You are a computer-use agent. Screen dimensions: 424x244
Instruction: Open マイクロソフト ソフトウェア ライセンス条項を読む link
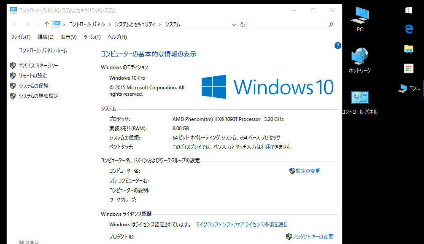point(241,225)
